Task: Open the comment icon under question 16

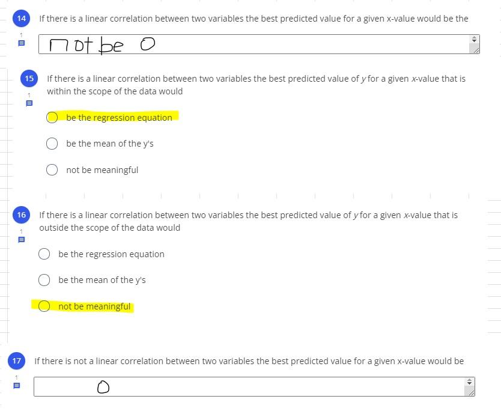Action: [22, 240]
